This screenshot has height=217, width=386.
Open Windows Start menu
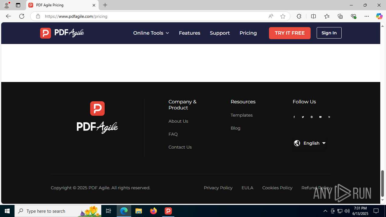point(7,211)
